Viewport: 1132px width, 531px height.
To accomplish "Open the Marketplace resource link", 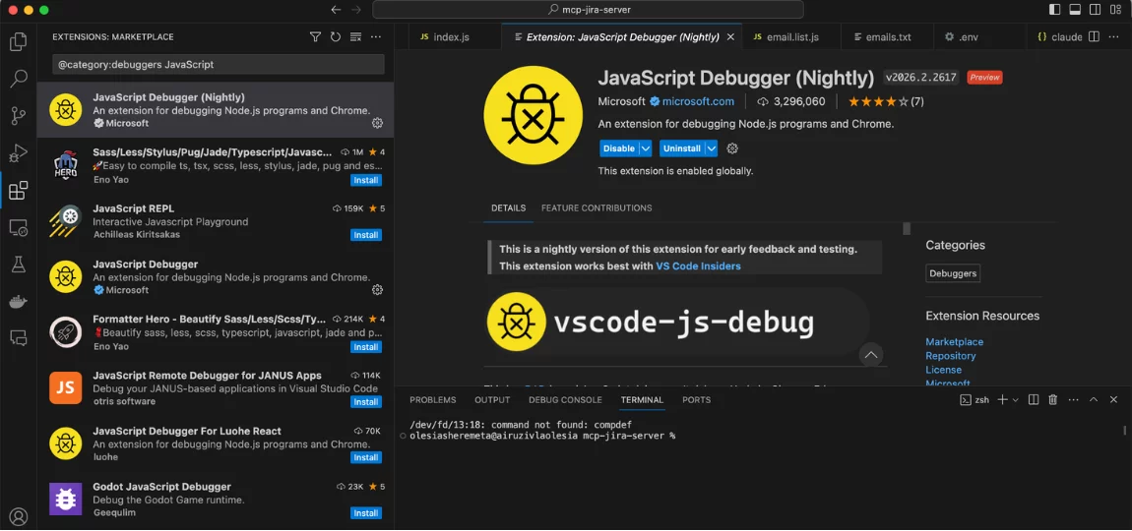I will point(955,342).
